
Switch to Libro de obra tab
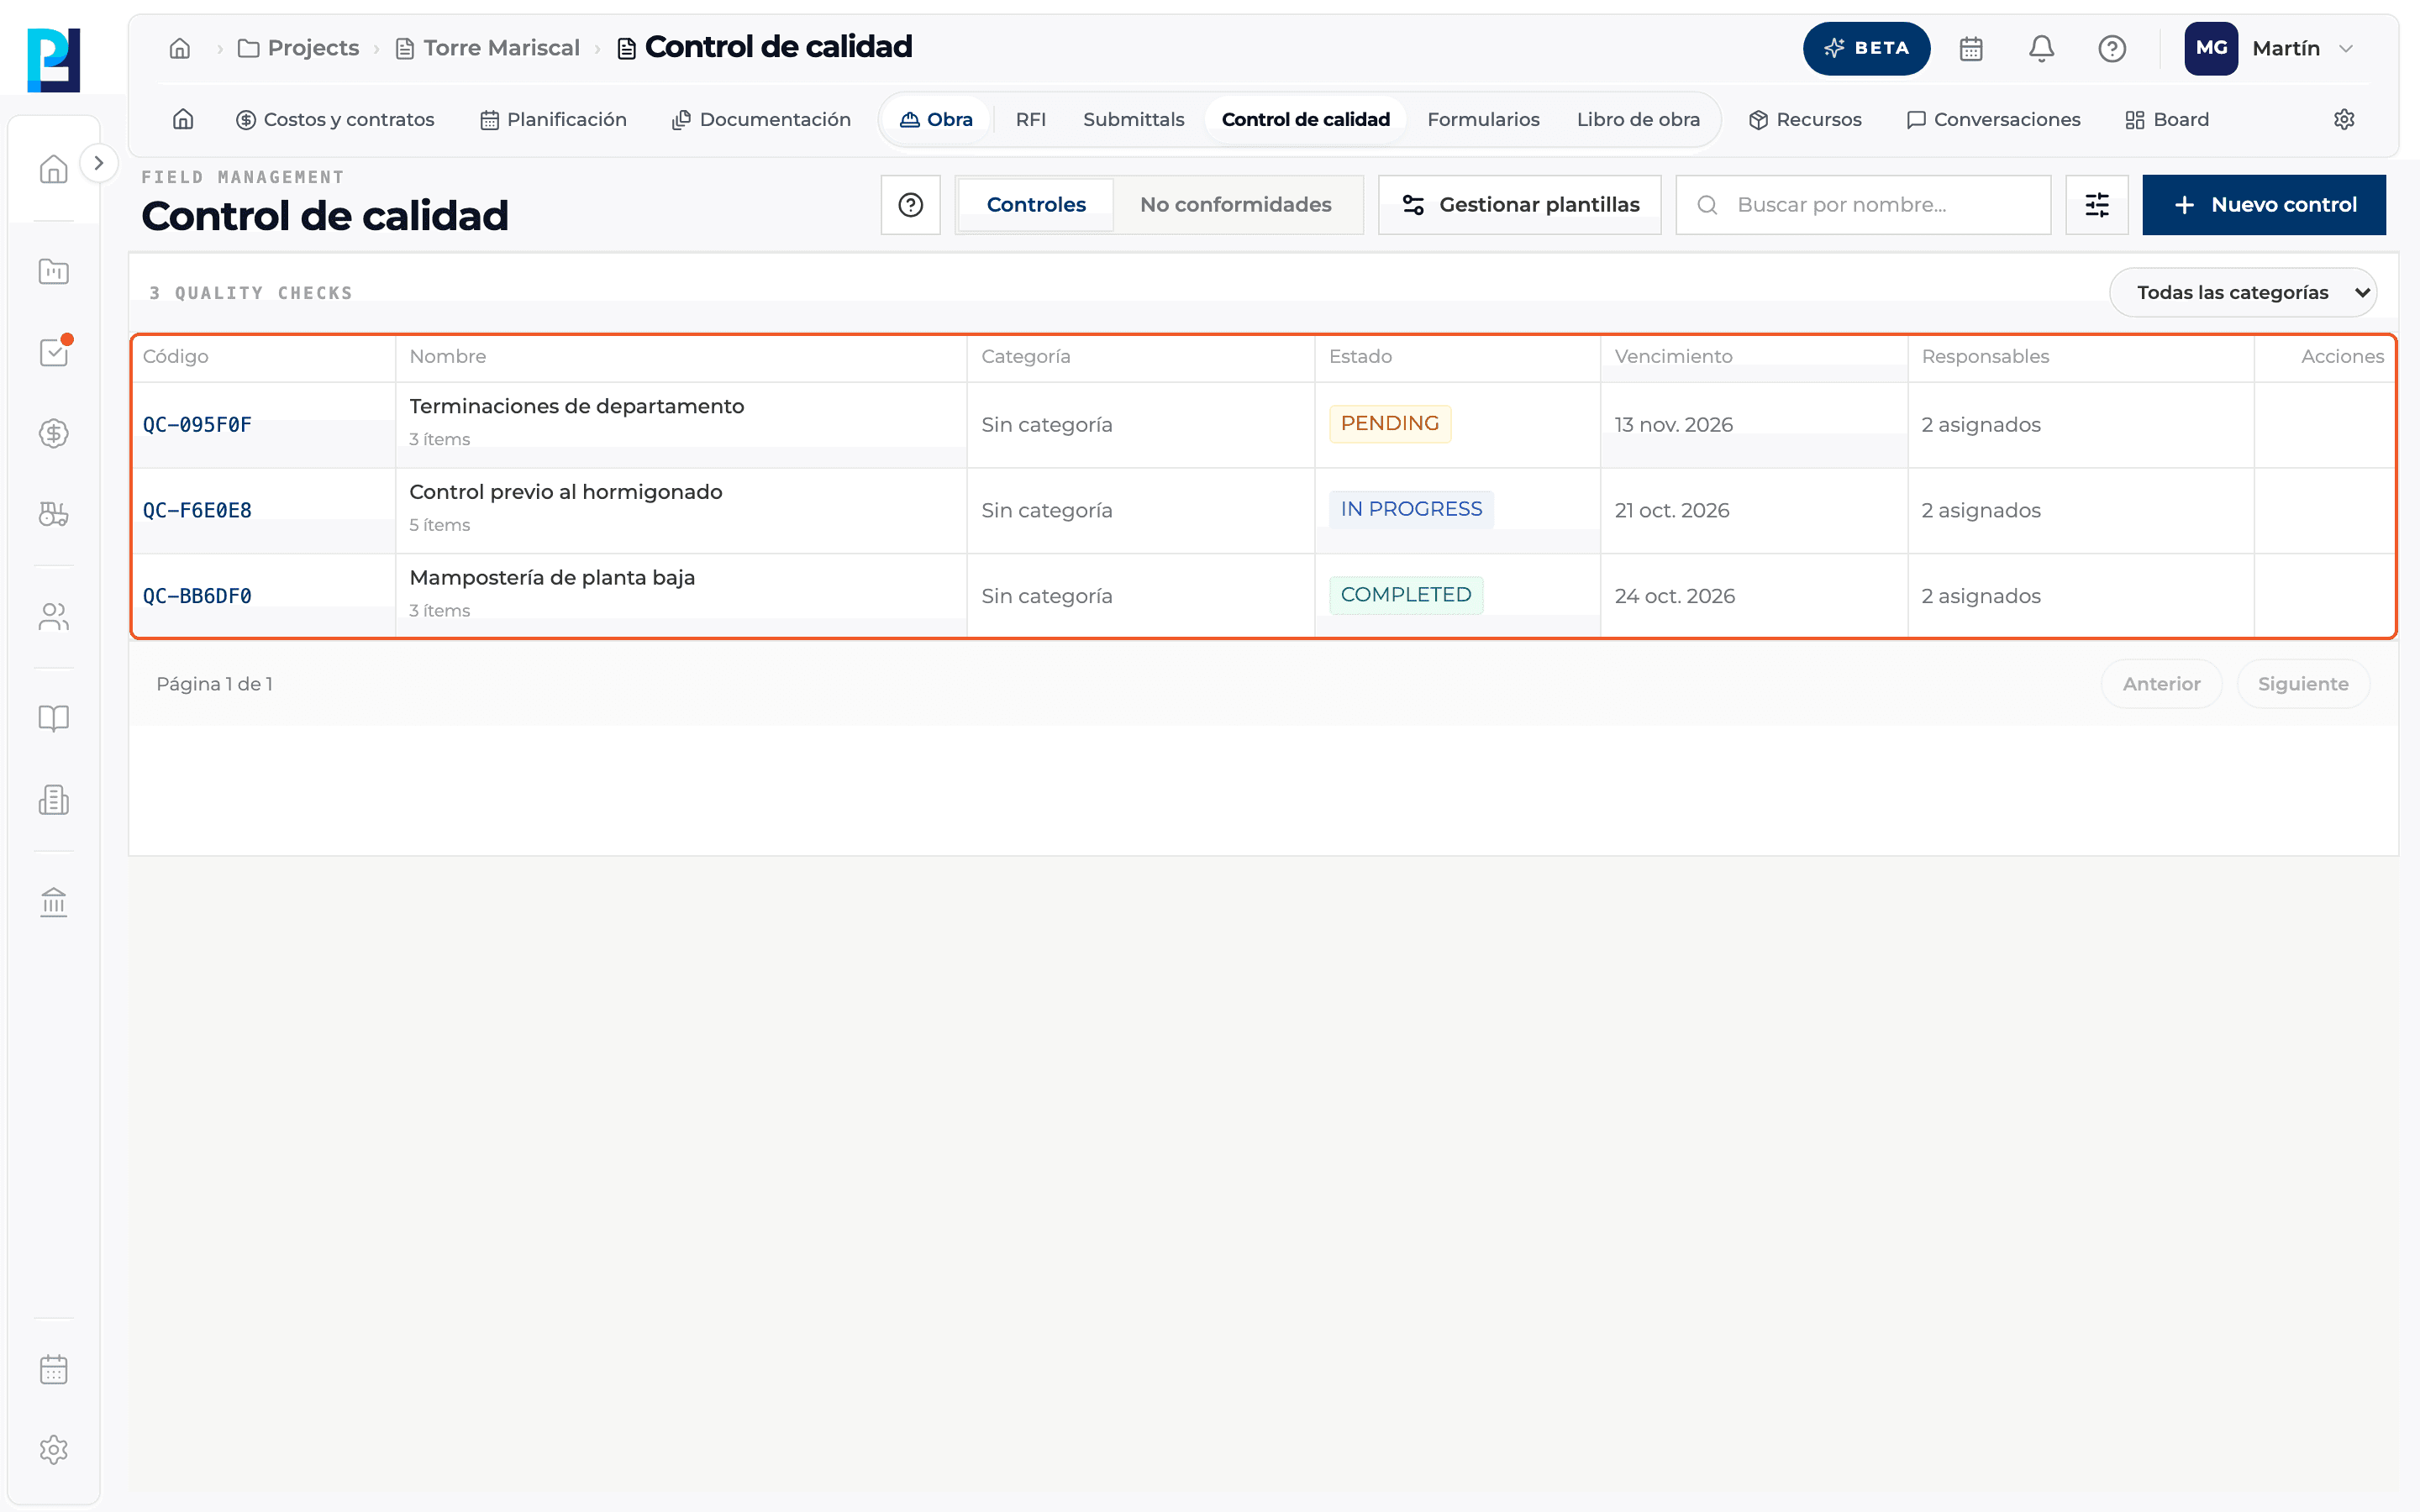pyautogui.click(x=1638, y=119)
